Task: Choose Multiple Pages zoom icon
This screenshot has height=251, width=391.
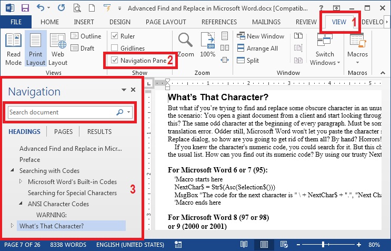Action: click(x=225, y=47)
